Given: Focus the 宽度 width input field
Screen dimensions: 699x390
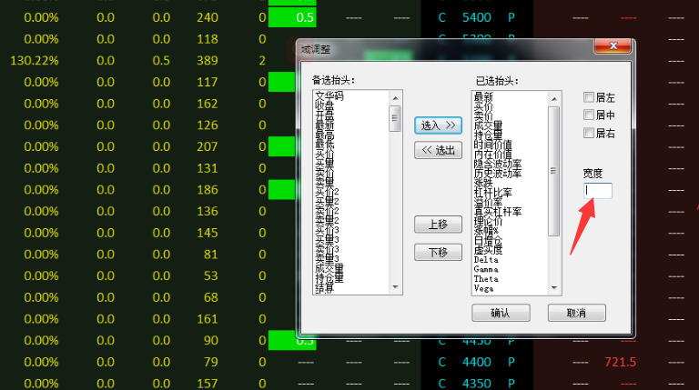Looking at the screenshot, I should [x=598, y=191].
